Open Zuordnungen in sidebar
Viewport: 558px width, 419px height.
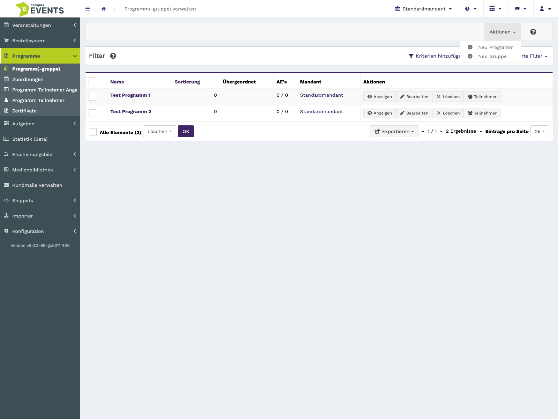[40, 79]
